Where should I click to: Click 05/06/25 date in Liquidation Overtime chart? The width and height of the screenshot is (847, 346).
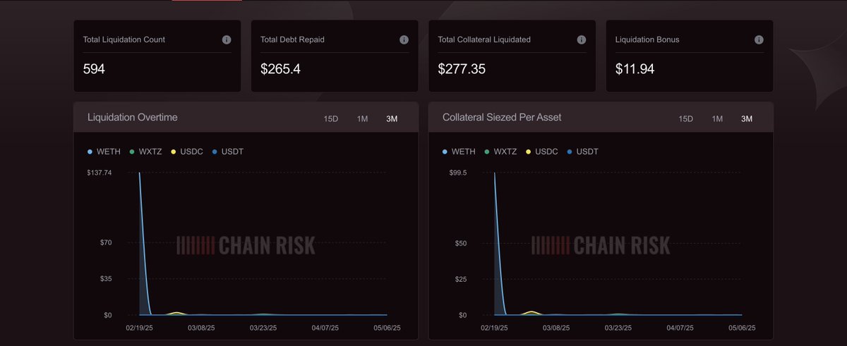pos(387,328)
